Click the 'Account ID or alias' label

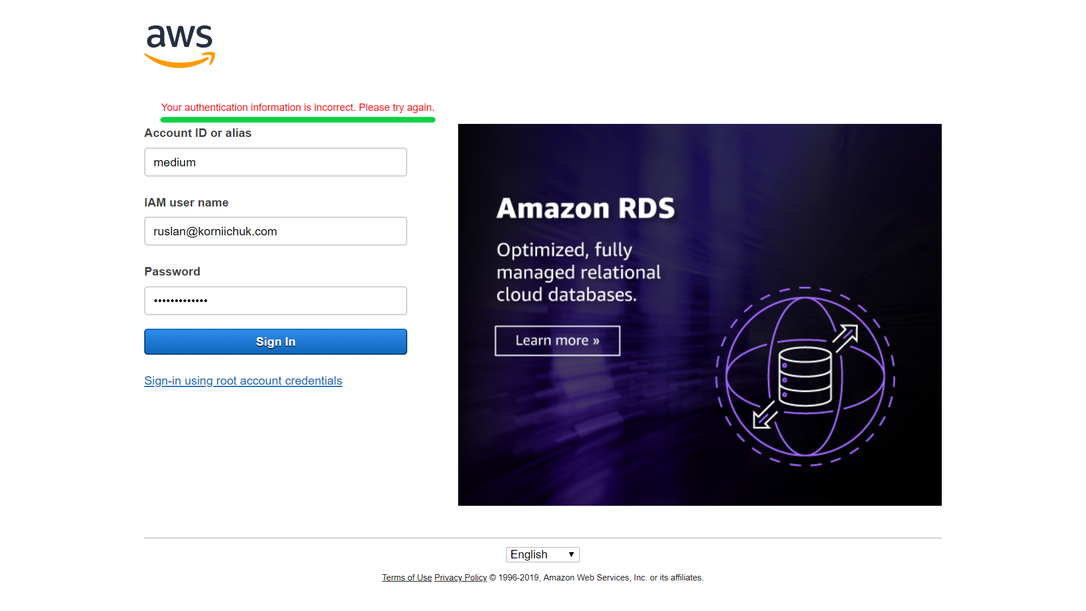coord(198,133)
